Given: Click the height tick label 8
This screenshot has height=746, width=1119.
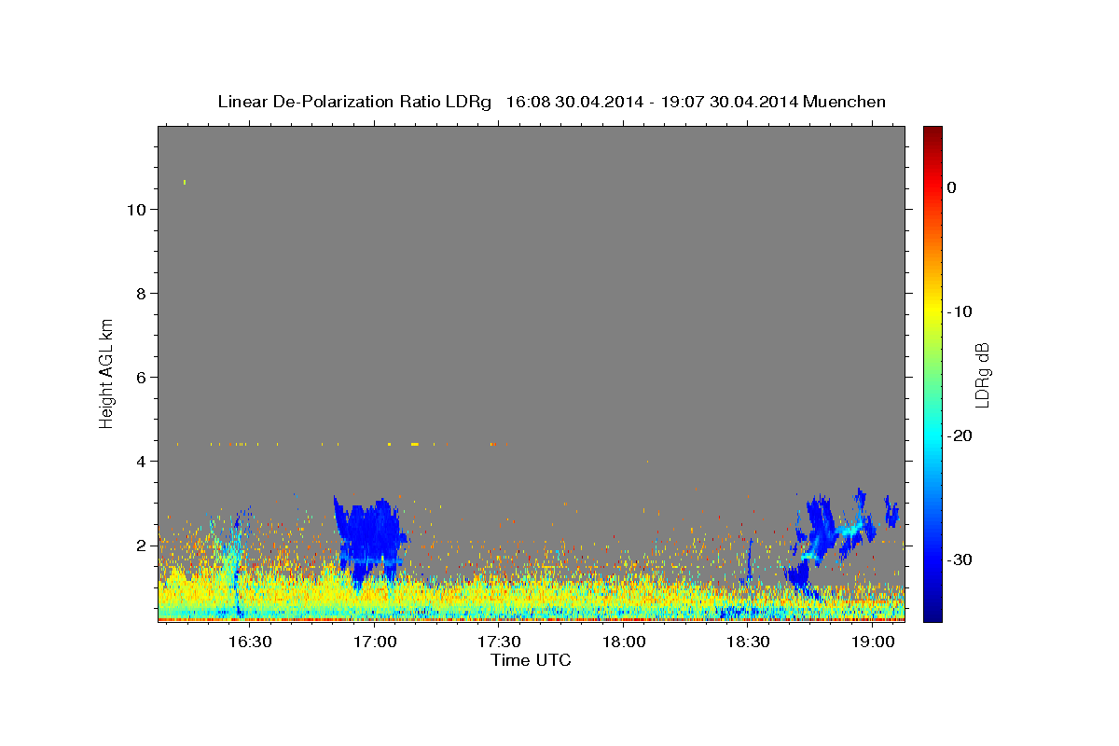Looking at the screenshot, I should (x=140, y=294).
